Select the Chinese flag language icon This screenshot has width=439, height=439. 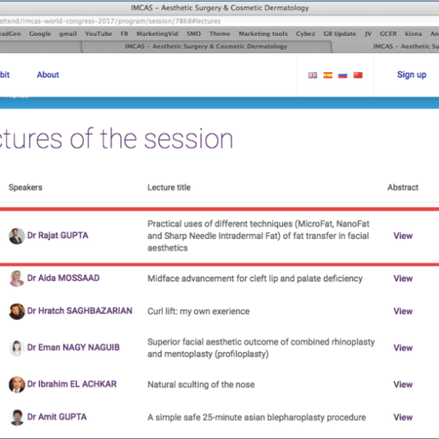click(357, 75)
